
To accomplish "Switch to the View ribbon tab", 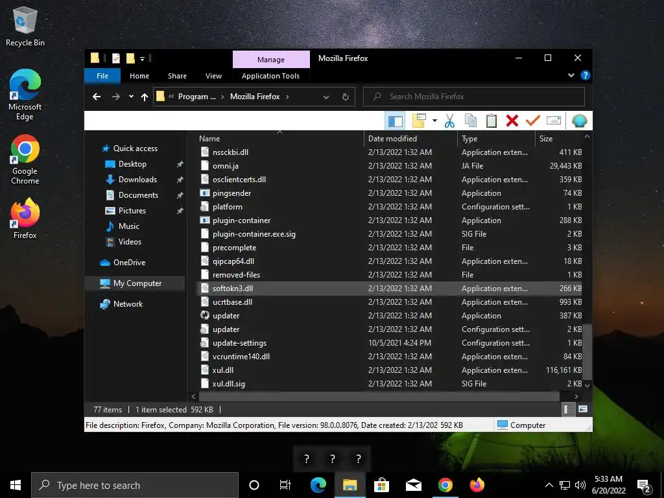I will (213, 76).
